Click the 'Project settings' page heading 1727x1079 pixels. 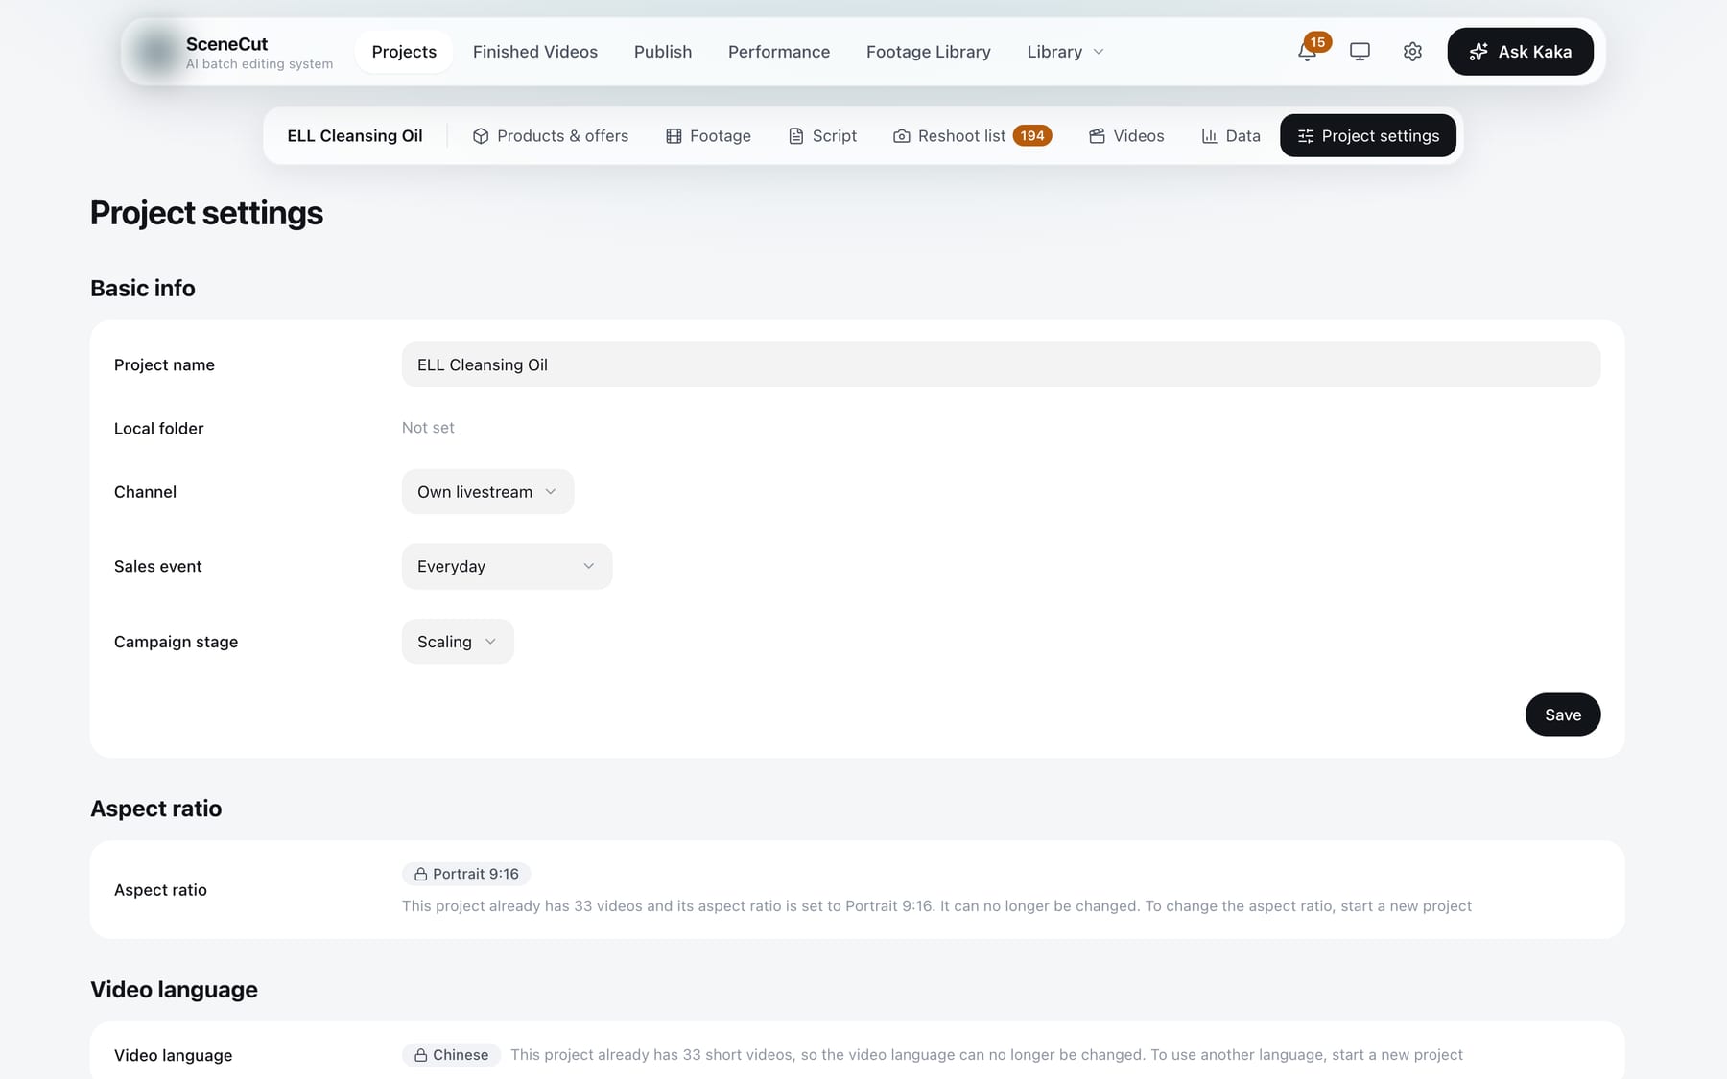(206, 213)
